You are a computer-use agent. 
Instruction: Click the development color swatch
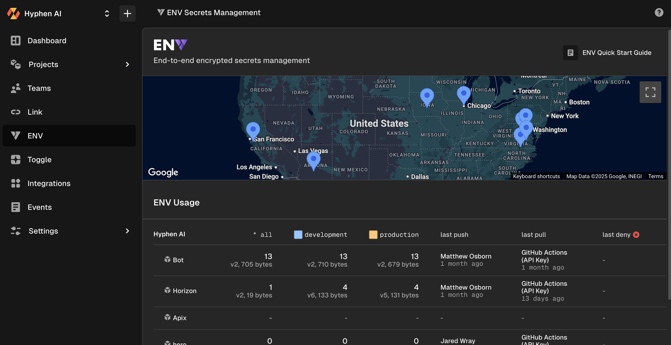coord(298,235)
